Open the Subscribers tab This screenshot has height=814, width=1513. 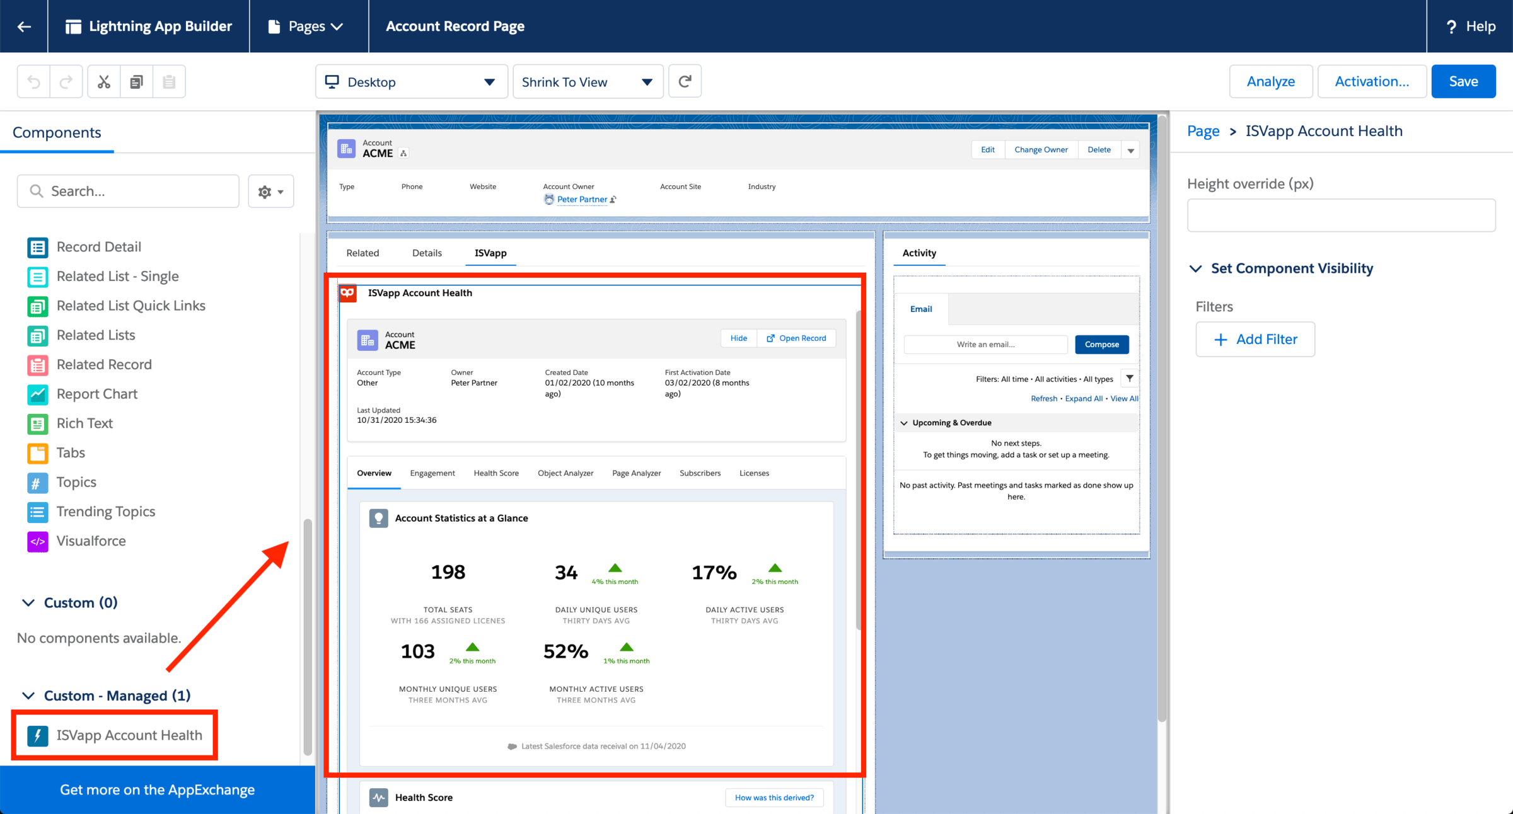(x=700, y=473)
